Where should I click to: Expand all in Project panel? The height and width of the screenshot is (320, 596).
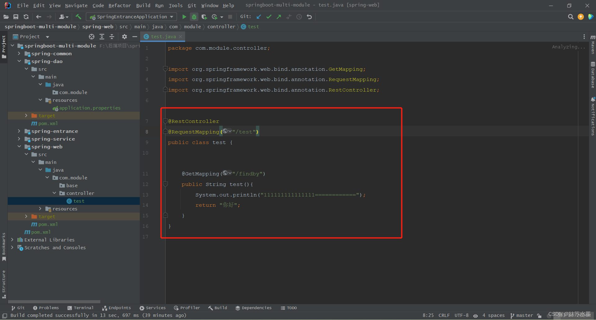(102, 37)
